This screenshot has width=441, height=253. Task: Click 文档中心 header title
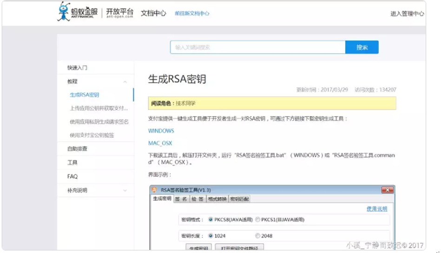(153, 13)
